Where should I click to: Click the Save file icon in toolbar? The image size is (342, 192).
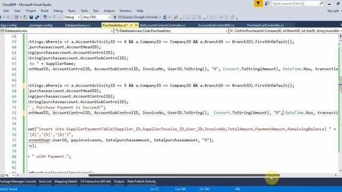point(31,17)
